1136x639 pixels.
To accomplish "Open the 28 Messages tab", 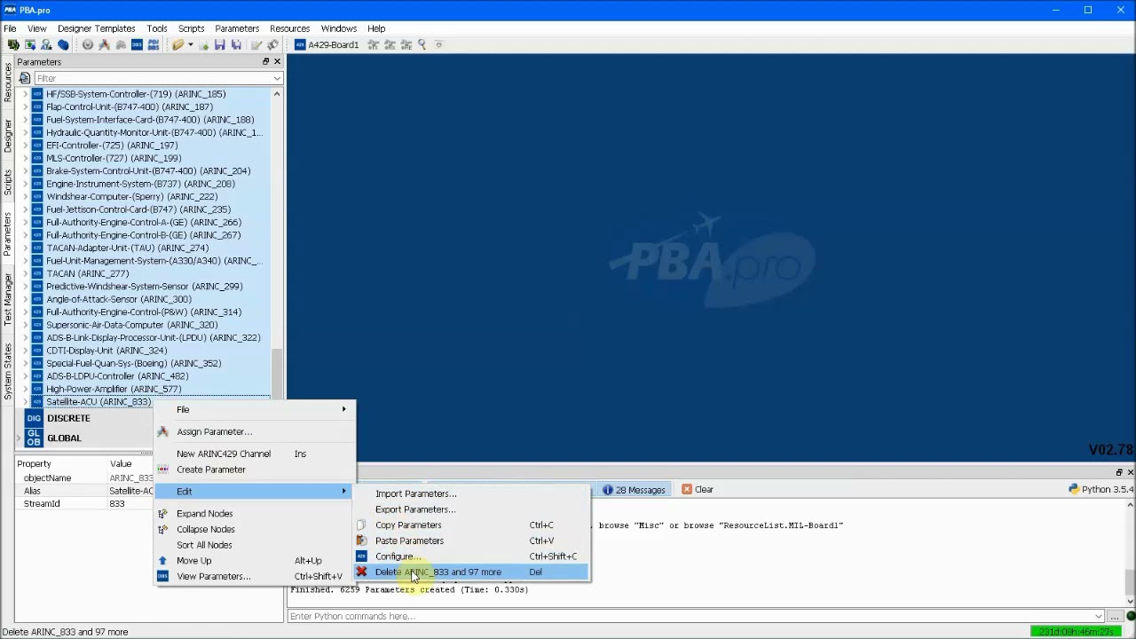I will pyautogui.click(x=634, y=489).
